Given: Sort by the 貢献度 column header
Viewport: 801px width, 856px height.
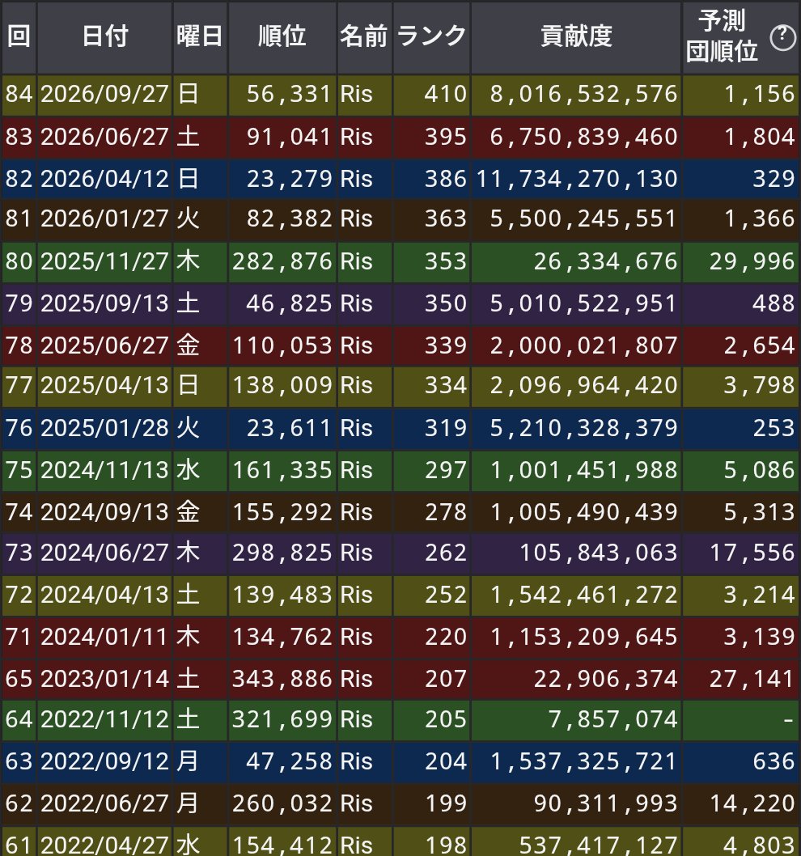Looking at the screenshot, I should pos(576,37).
